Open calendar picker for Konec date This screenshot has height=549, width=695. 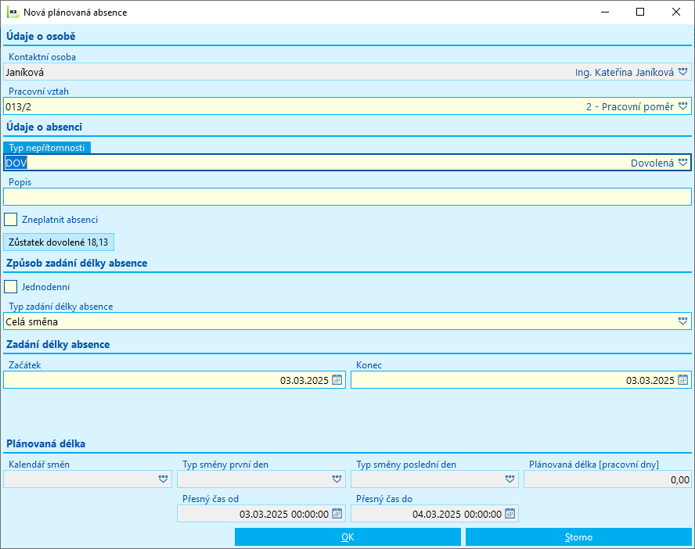(682, 380)
